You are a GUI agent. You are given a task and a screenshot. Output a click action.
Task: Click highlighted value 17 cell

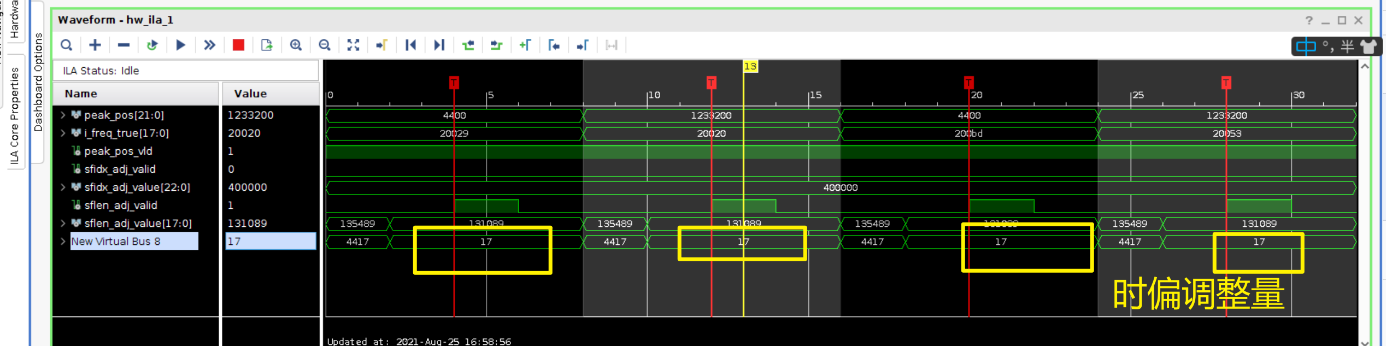coord(271,241)
